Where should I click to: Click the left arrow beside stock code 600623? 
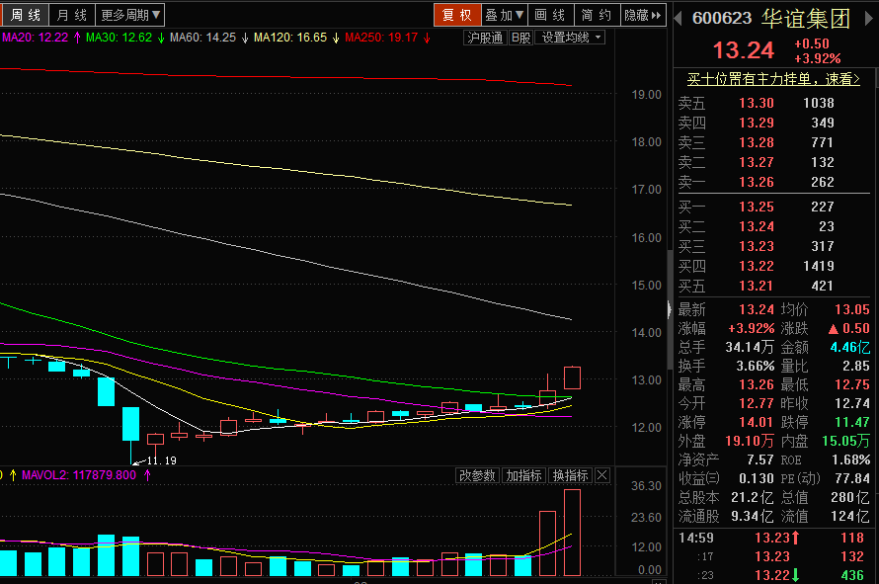(x=679, y=18)
